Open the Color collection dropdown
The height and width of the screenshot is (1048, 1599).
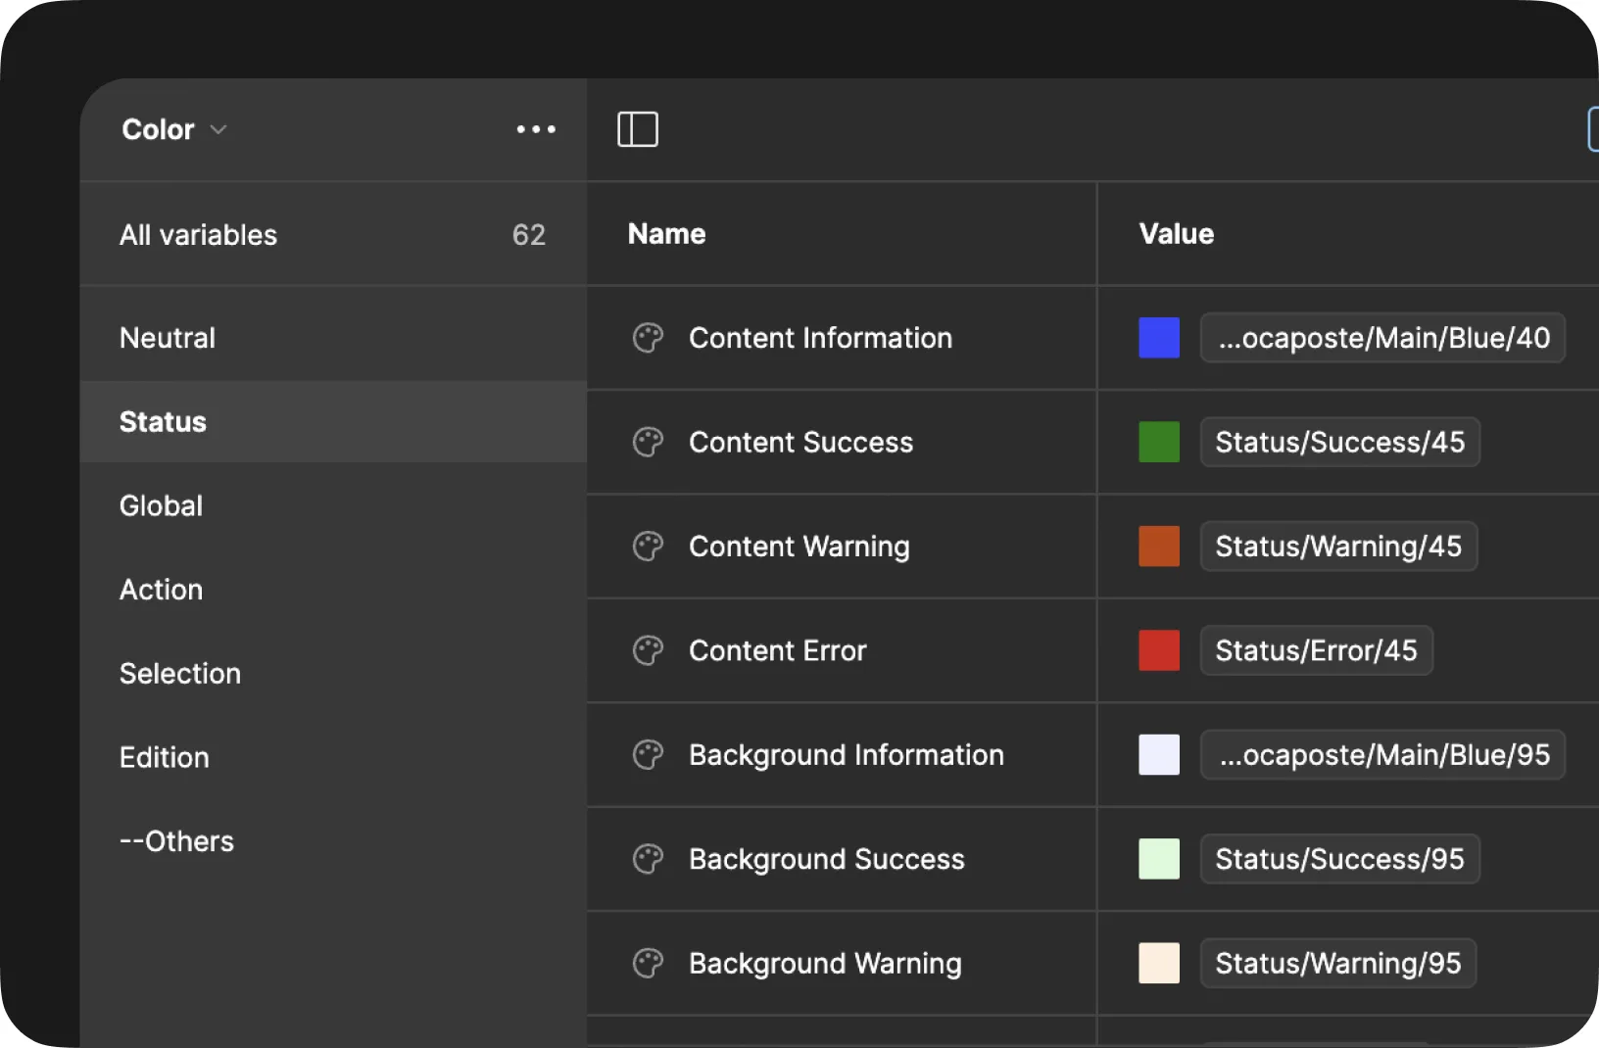[x=174, y=129]
